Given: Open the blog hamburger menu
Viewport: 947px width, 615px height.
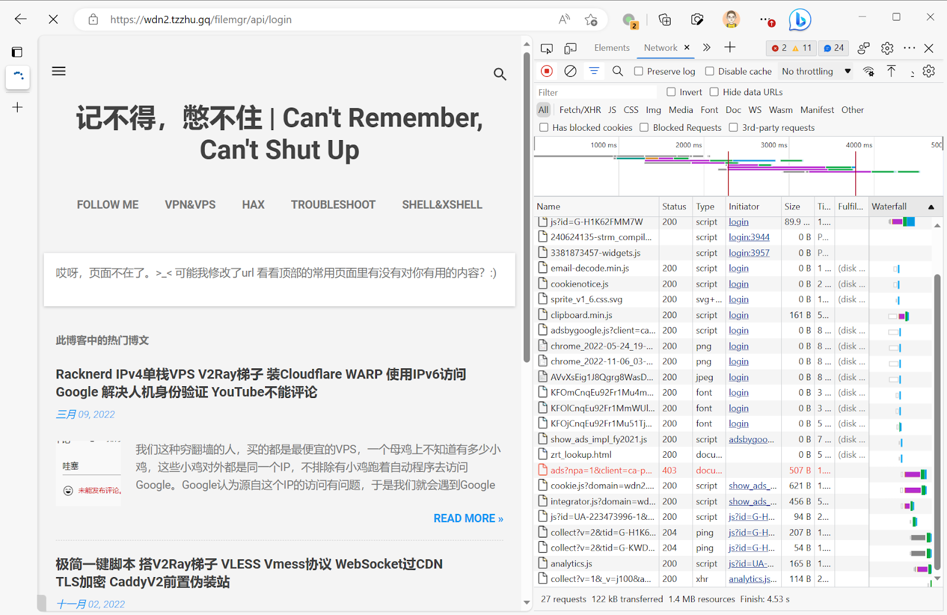Looking at the screenshot, I should click(59, 72).
